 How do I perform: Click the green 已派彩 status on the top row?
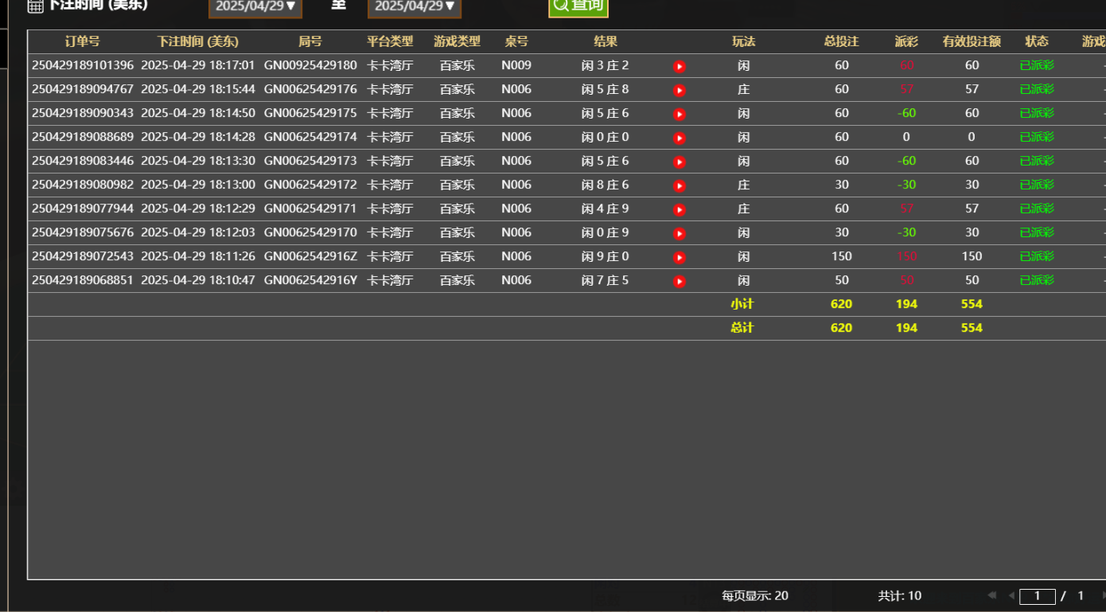(x=1037, y=66)
